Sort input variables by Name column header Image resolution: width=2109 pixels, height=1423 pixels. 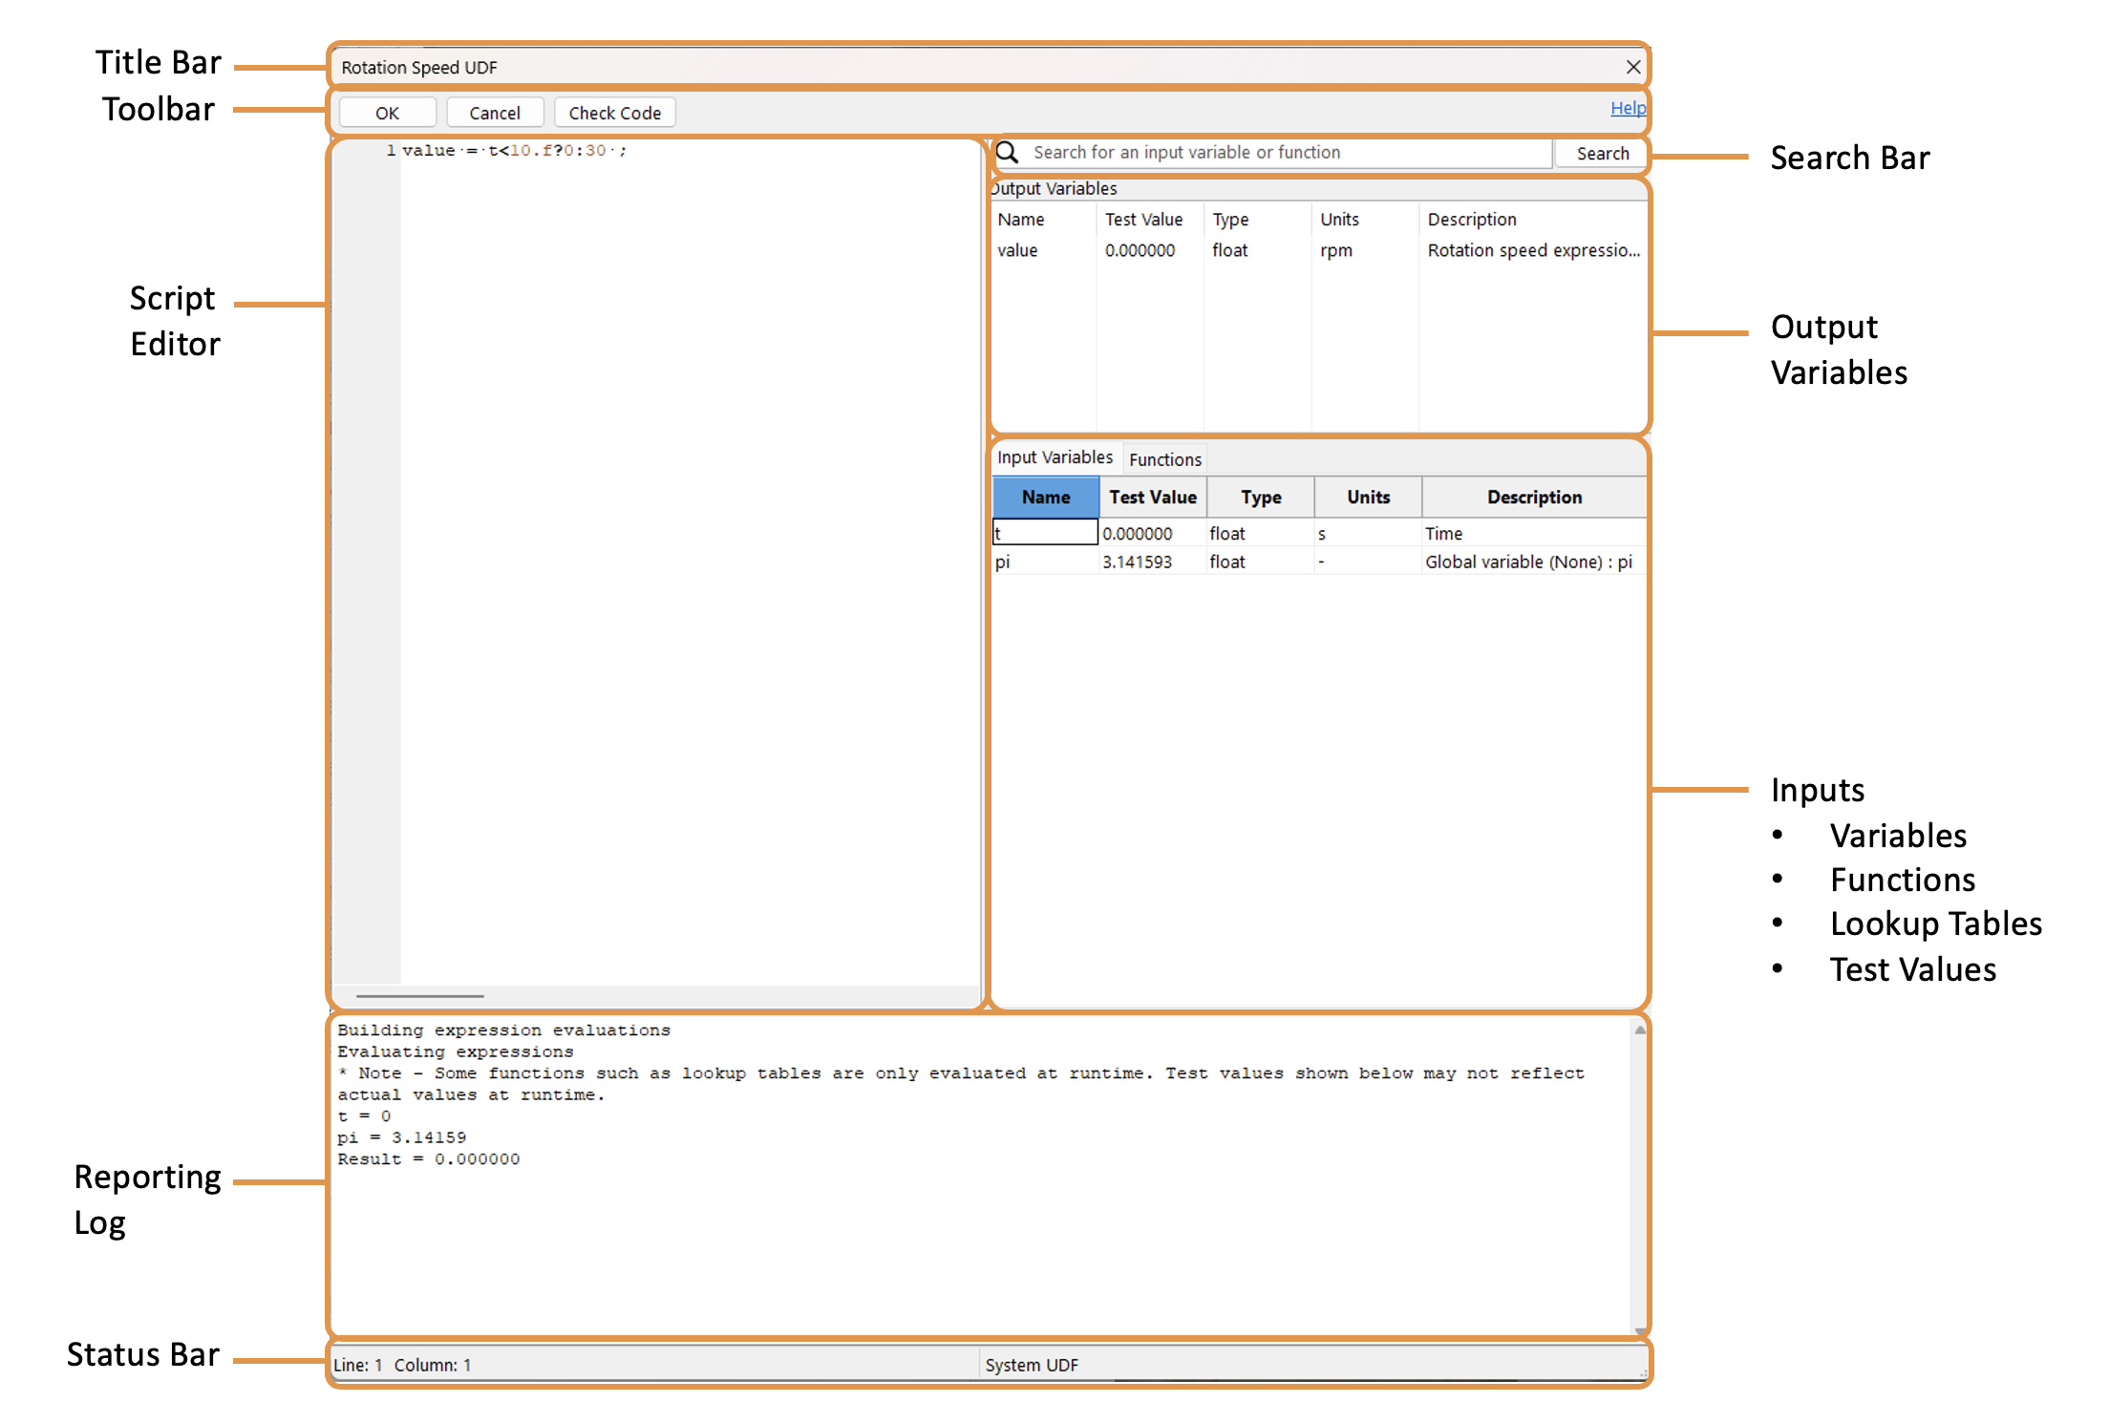[1046, 498]
